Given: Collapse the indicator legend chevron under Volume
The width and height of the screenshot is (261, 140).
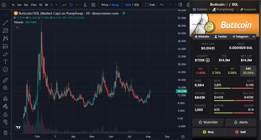Looking at the screenshot, I should tap(17, 28).
